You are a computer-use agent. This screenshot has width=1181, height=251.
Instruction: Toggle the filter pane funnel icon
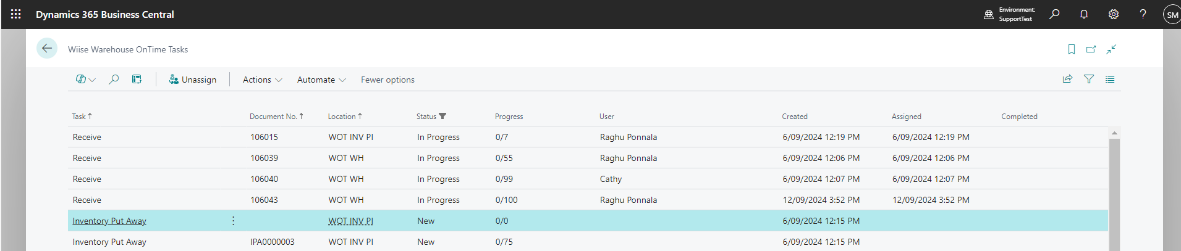point(1089,79)
